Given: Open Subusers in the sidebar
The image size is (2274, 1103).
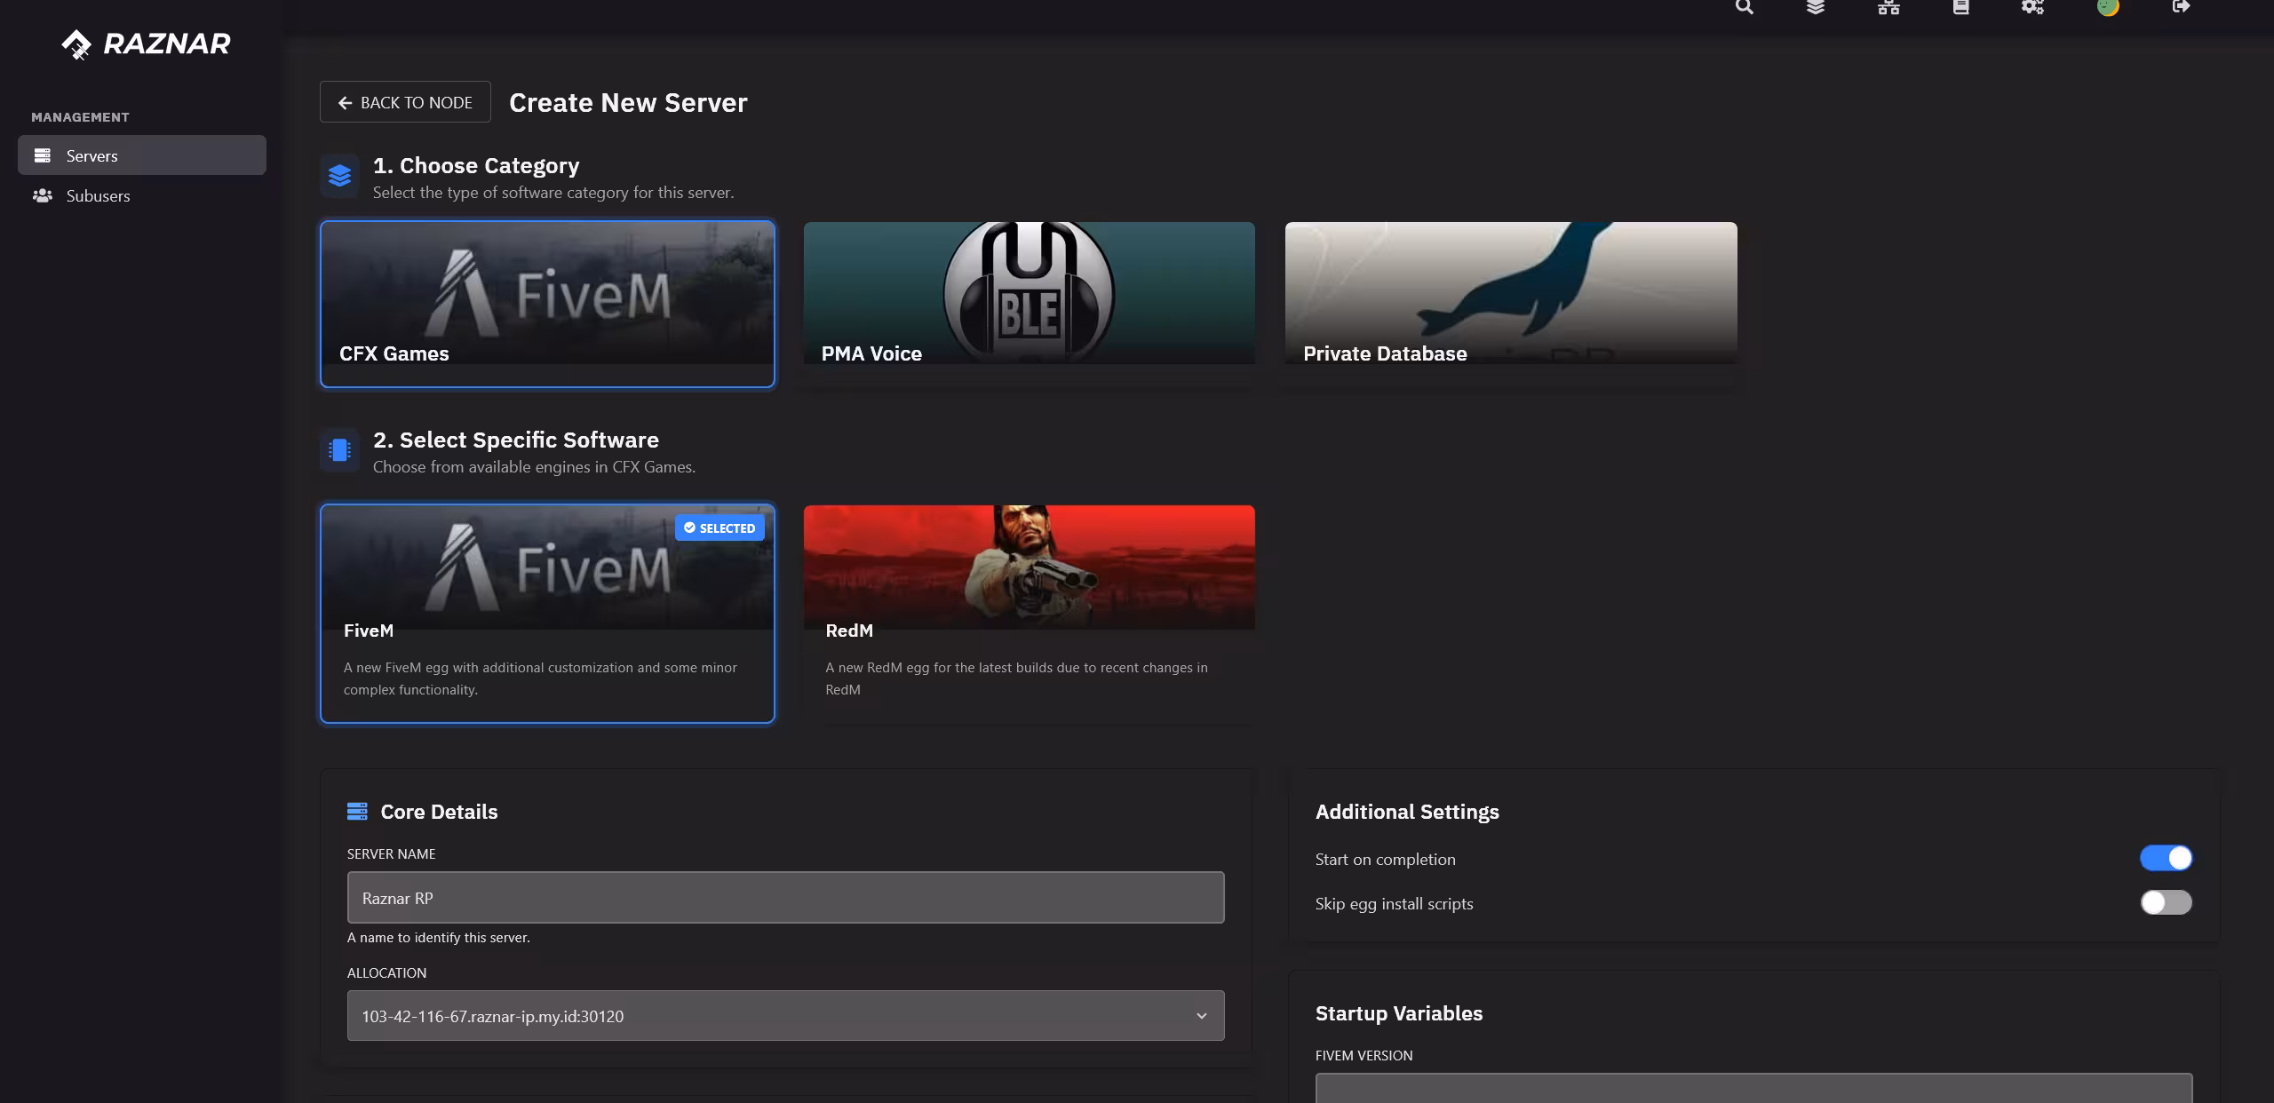Looking at the screenshot, I should pyautogui.click(x=142, y=195).
